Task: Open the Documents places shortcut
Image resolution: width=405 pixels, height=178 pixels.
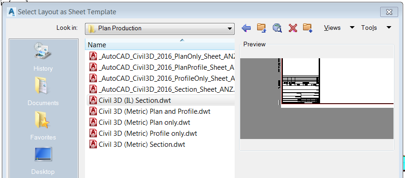Action: pyautogui.click(x=43, y=91)
